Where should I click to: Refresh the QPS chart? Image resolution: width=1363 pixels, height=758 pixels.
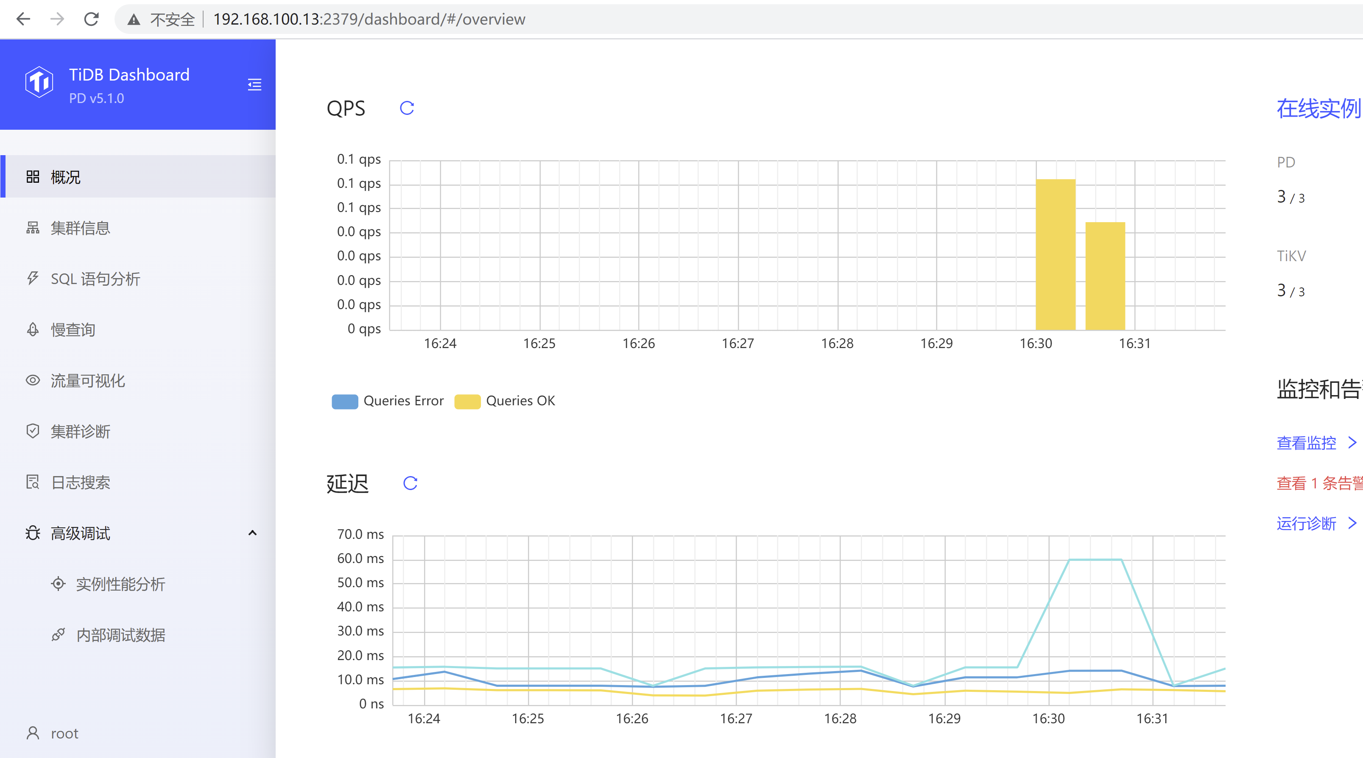407,109
